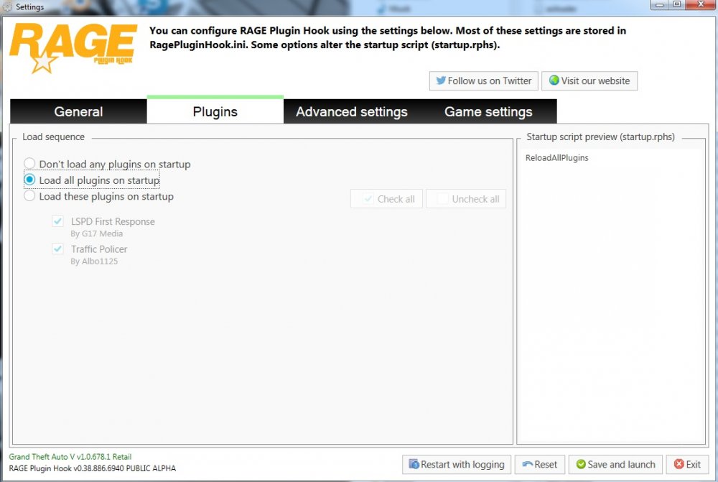
Task: Select Load these plugins on startup
Action: click(29, 196)
